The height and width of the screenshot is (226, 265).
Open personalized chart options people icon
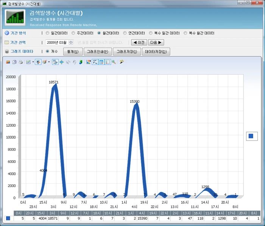click(x=8, y=62)
